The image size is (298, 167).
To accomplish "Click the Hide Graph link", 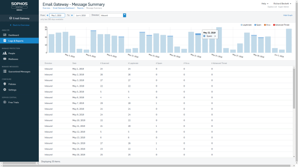I will pos(288,15).
